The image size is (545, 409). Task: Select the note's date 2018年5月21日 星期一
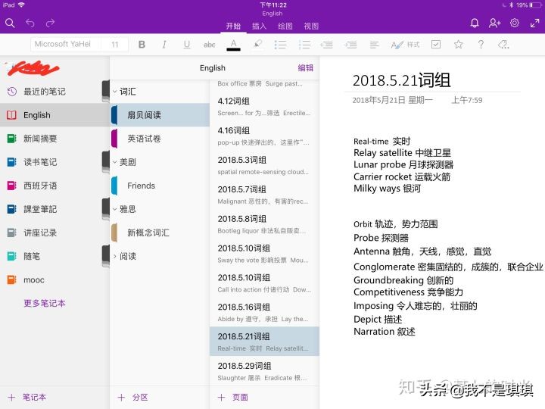coord(392,100)
